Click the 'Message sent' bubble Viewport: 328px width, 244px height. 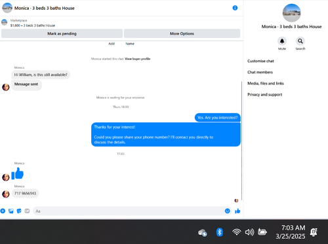[26, 85]
